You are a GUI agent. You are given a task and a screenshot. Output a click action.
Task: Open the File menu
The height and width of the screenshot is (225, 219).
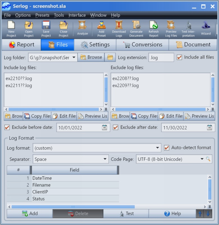(7, 15)
